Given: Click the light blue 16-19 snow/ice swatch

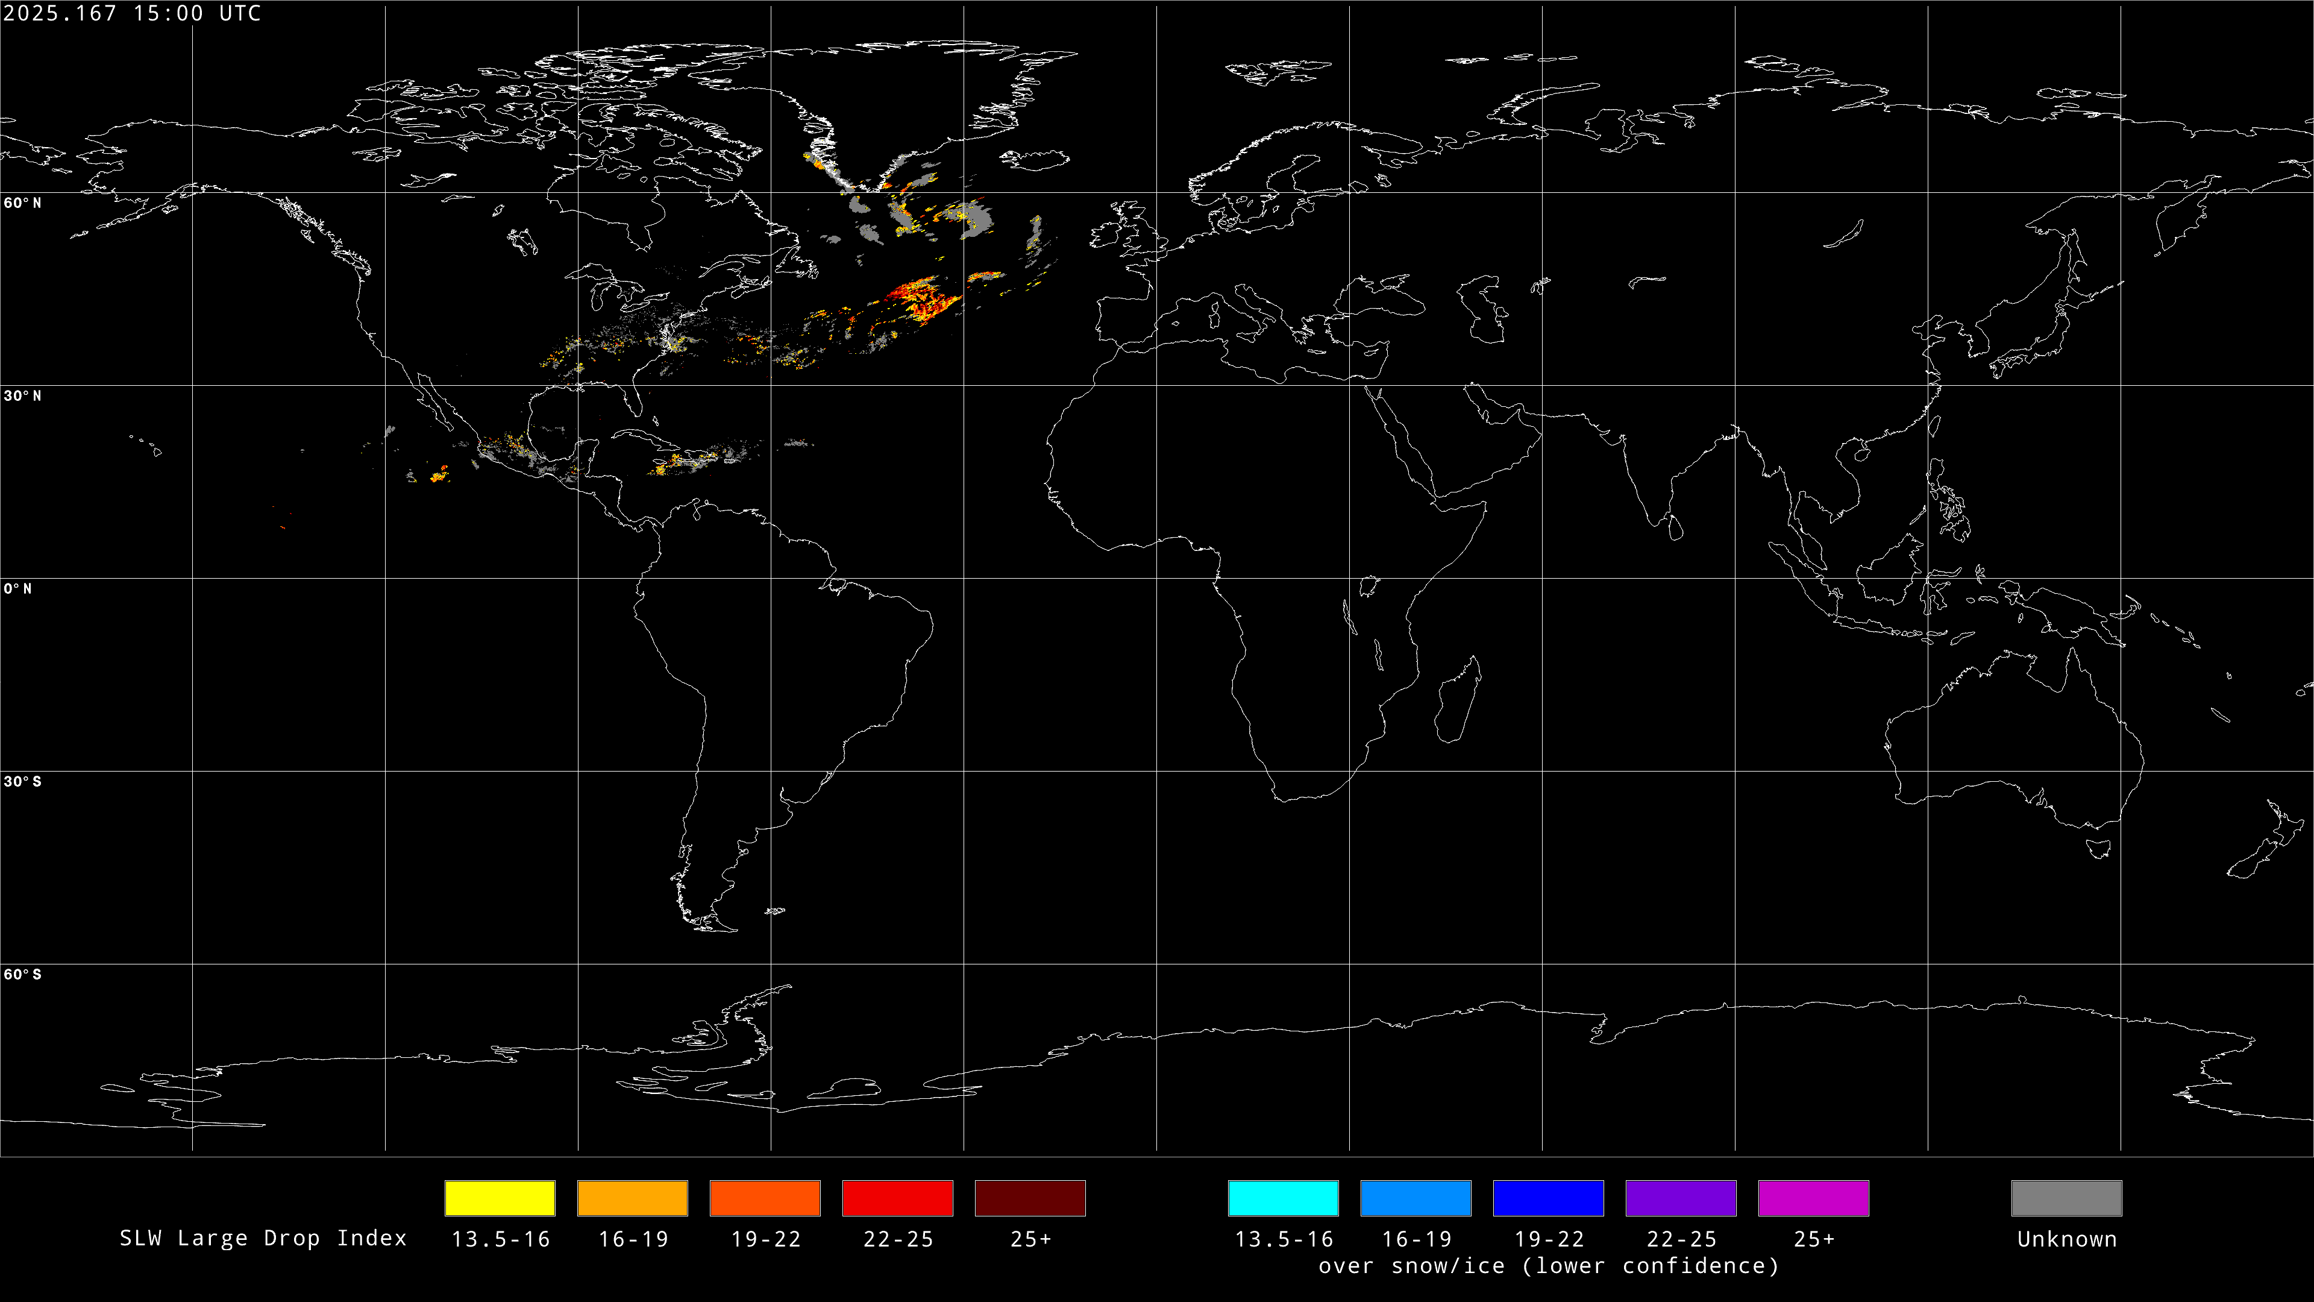Looking at the screenshot, I should pyautogui.click(x=1416, y=1198).
